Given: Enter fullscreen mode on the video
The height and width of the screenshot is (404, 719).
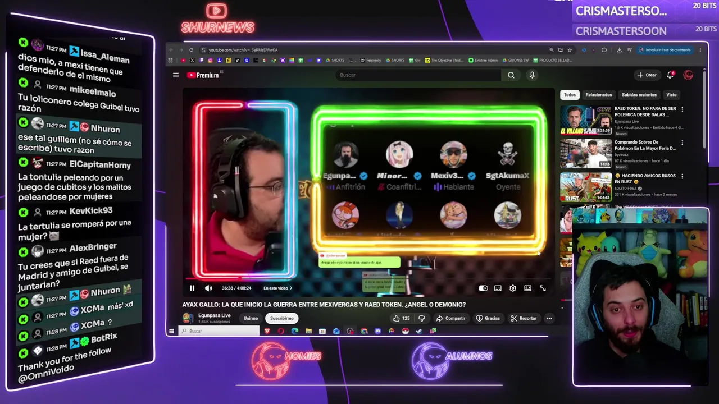Looking at the screenshot, I should pyautogui.click(x=543, y=288).
